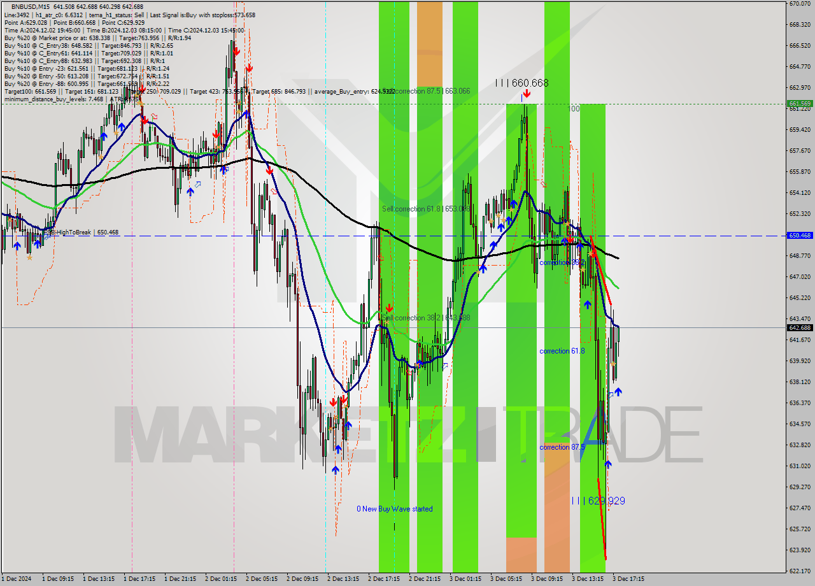Click the 634.570 price scale value
This screenshot has height=586, width=815.
click(800, 424)
